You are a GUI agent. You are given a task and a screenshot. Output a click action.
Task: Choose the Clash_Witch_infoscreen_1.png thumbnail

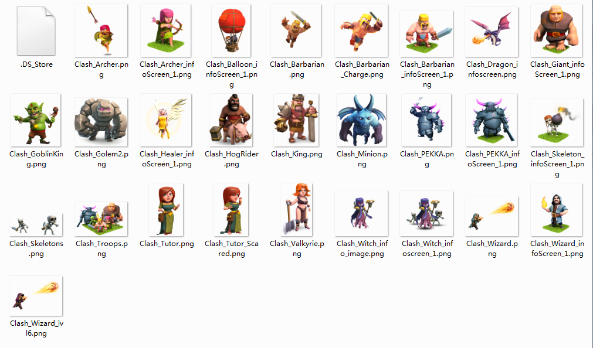(426, 213)
